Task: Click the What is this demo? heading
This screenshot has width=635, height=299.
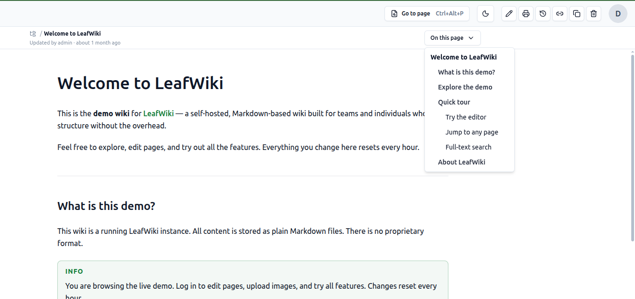Action: (x=106, y=206)
